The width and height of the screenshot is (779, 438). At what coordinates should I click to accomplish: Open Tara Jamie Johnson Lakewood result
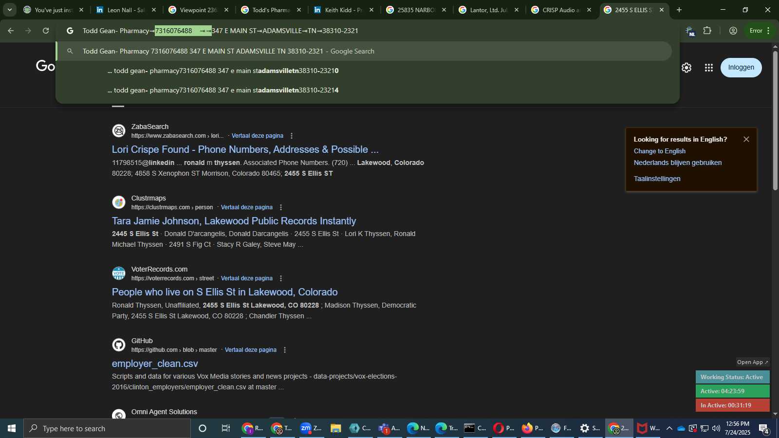pos(234,221)
